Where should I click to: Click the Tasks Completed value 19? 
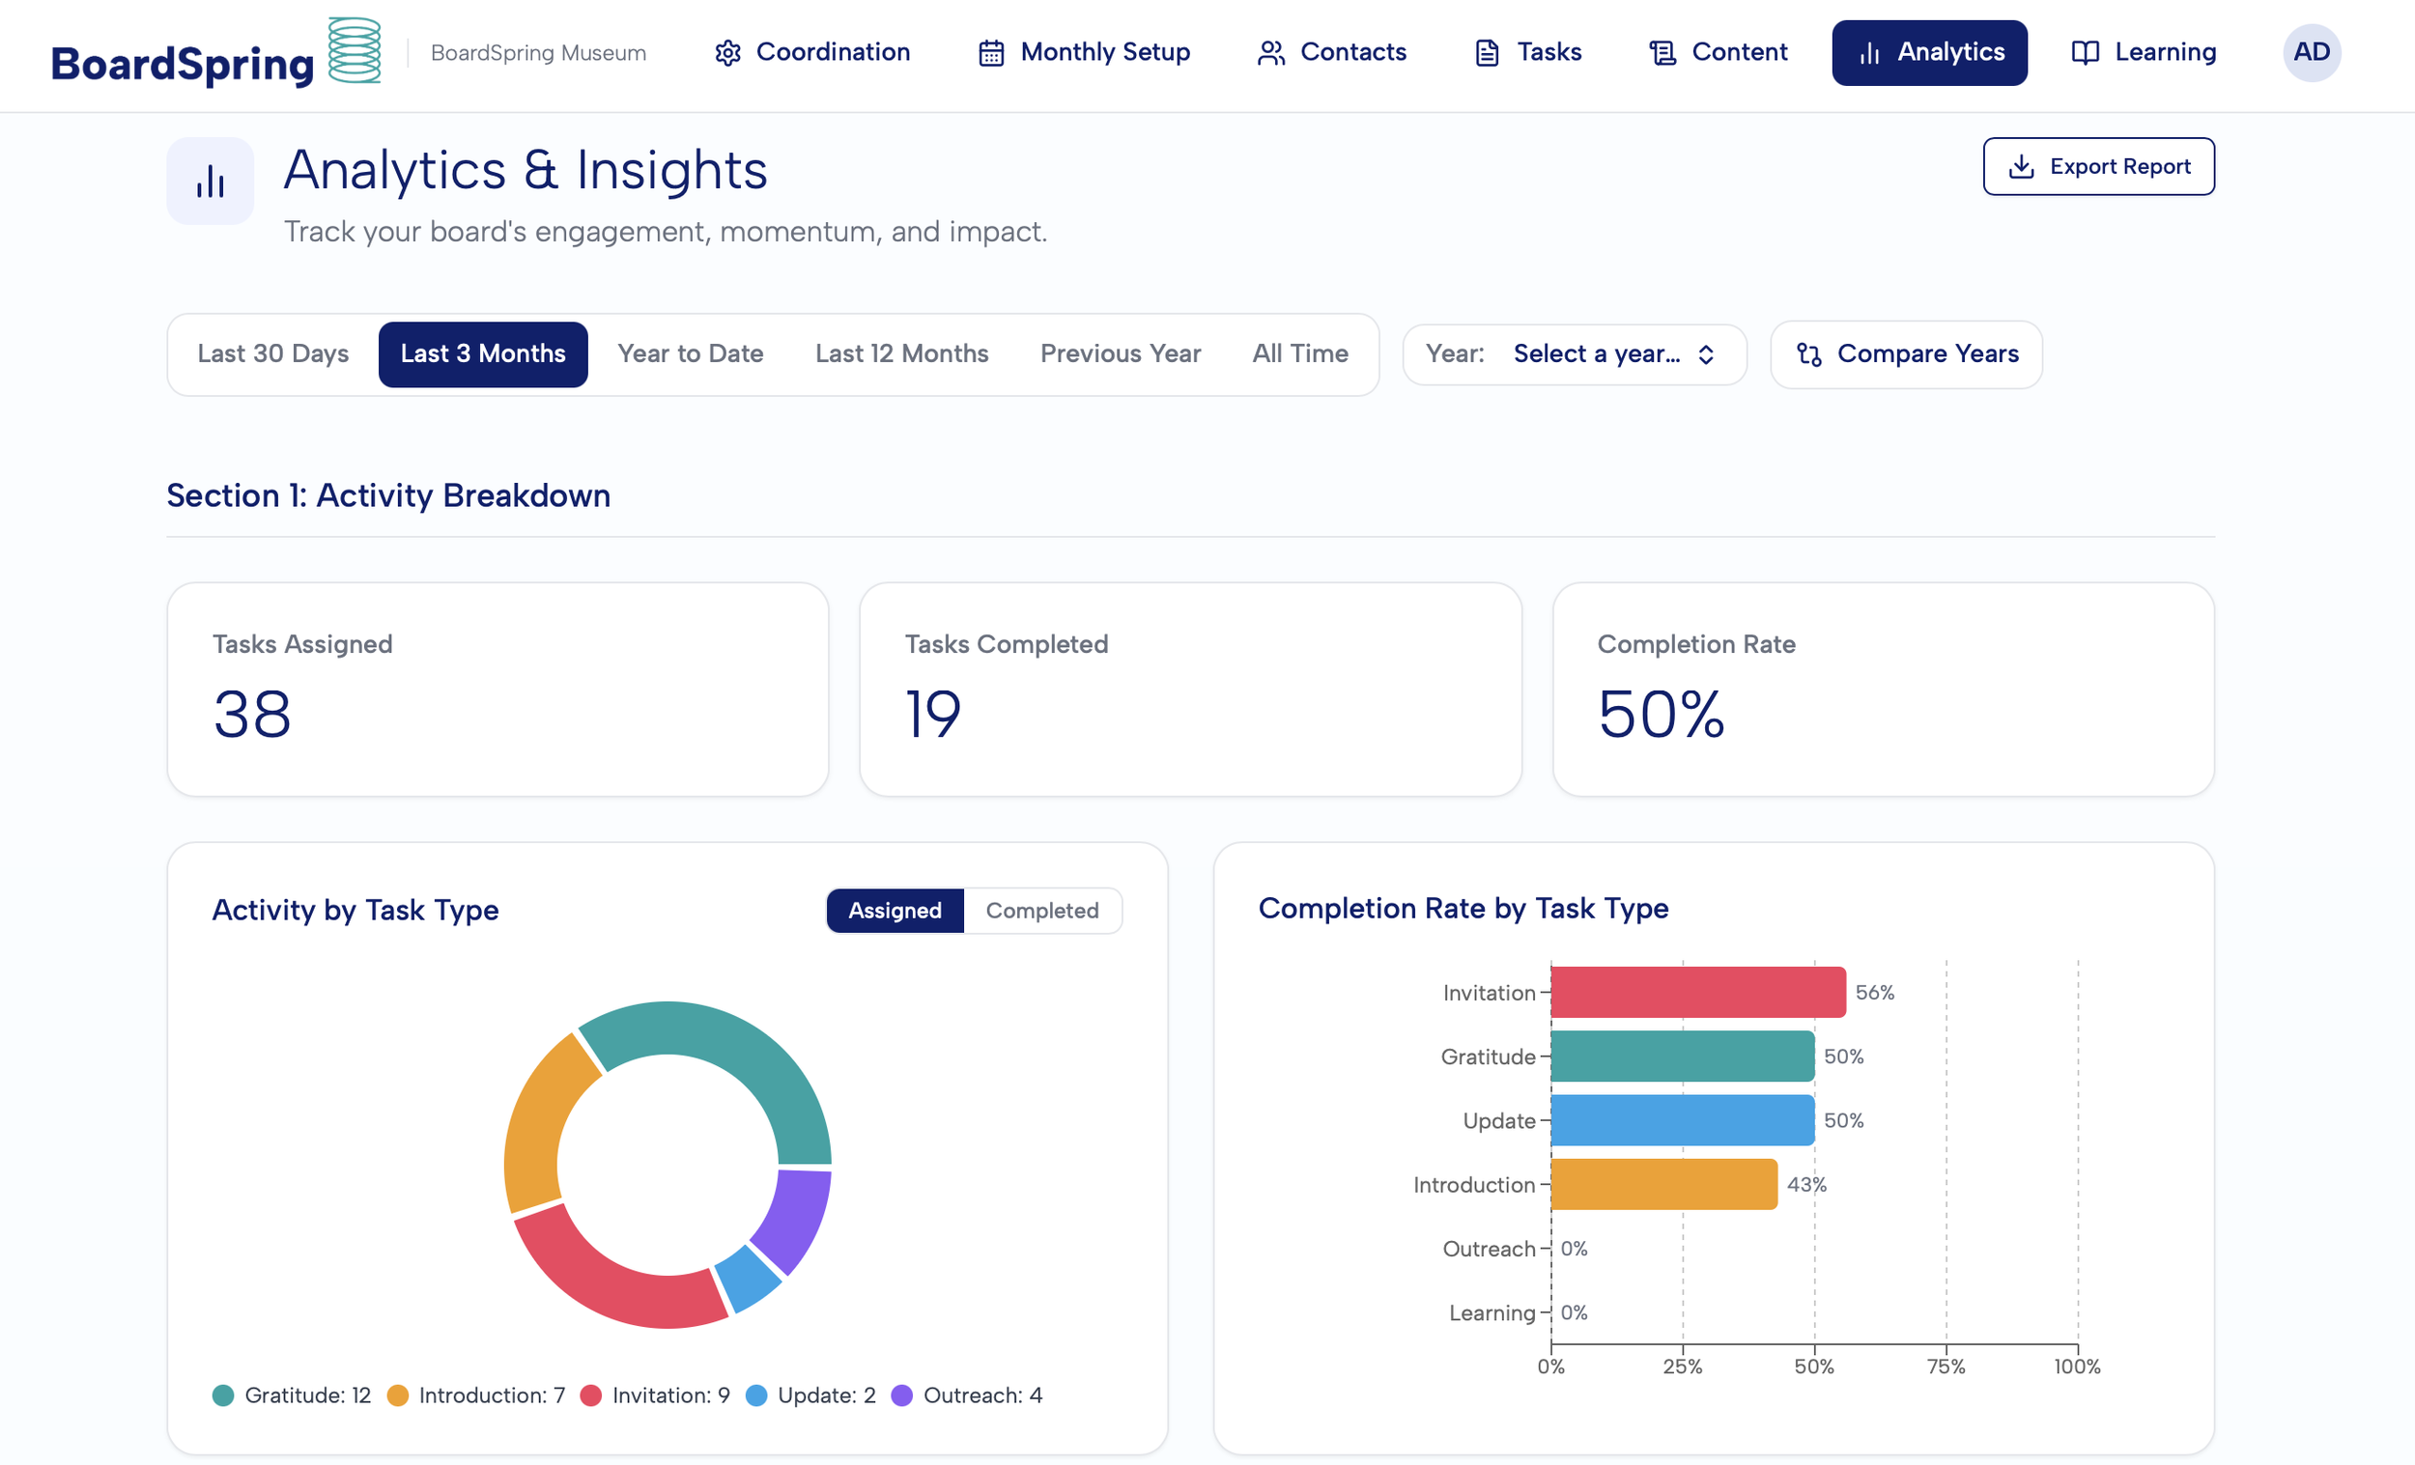(933, 714)
